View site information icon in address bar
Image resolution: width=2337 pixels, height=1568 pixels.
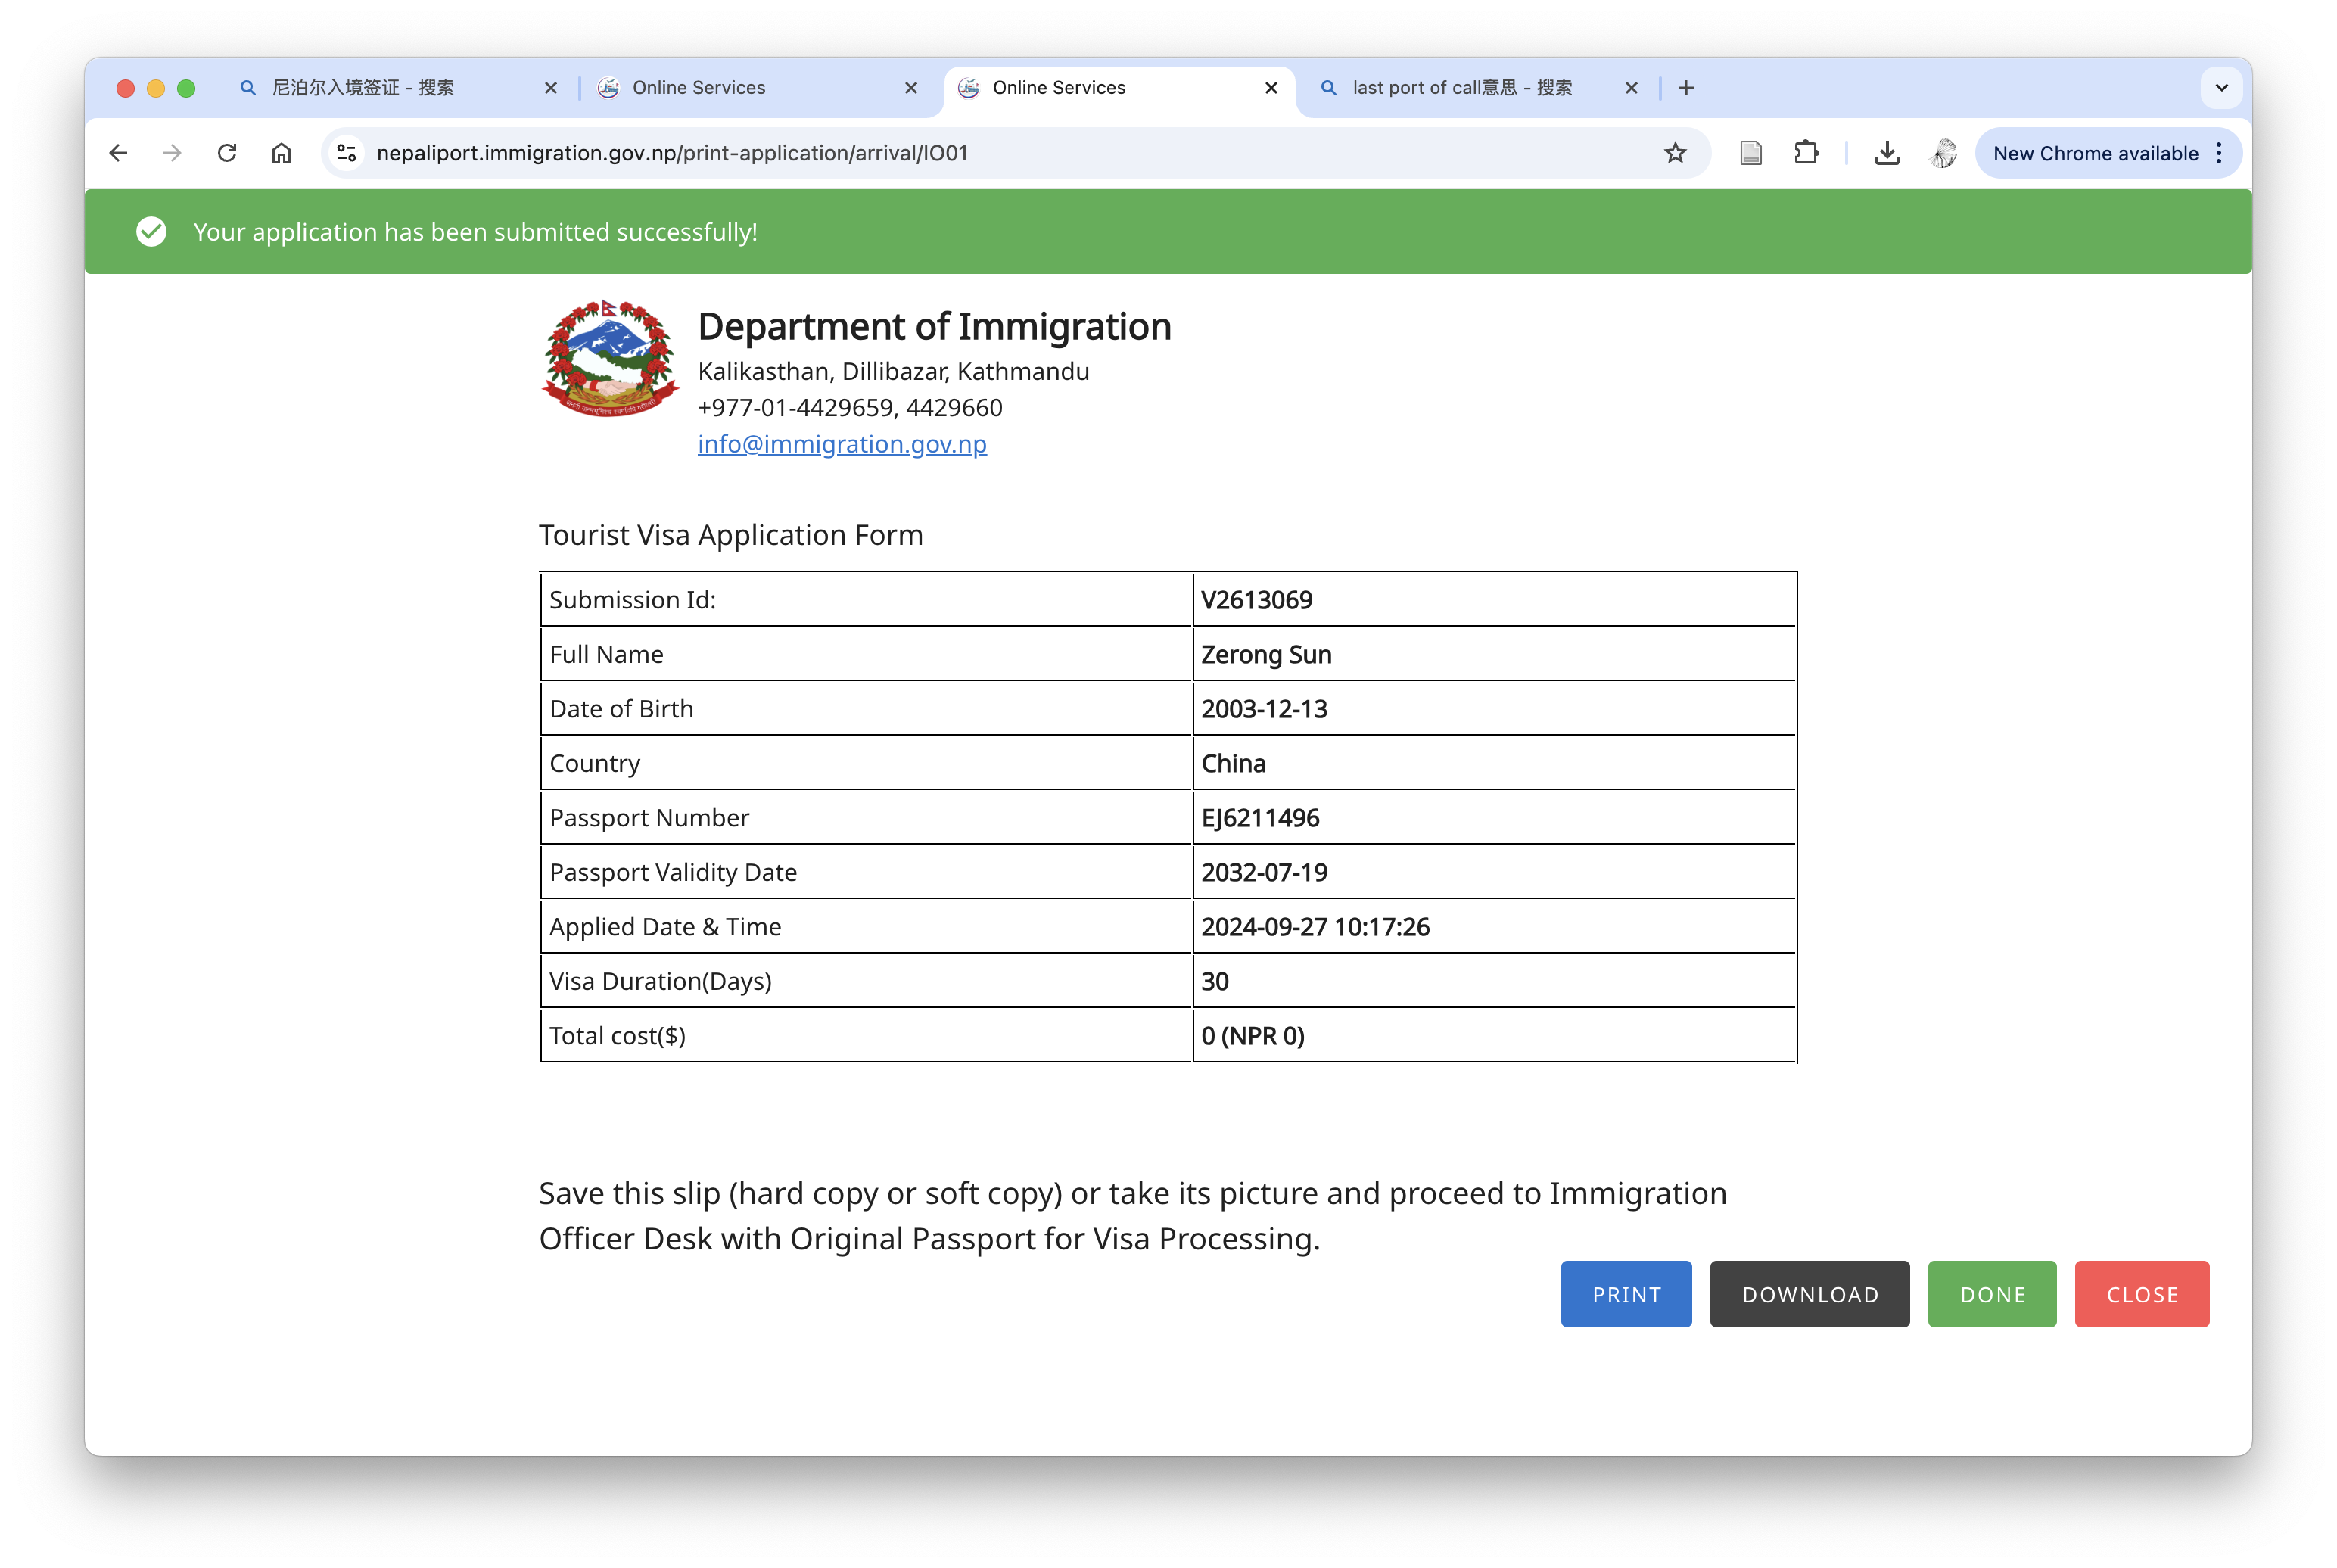[x=347, y=153]
